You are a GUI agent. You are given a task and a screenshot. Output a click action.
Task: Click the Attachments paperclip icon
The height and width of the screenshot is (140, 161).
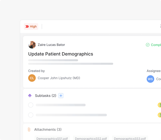(x=29, y=129)
